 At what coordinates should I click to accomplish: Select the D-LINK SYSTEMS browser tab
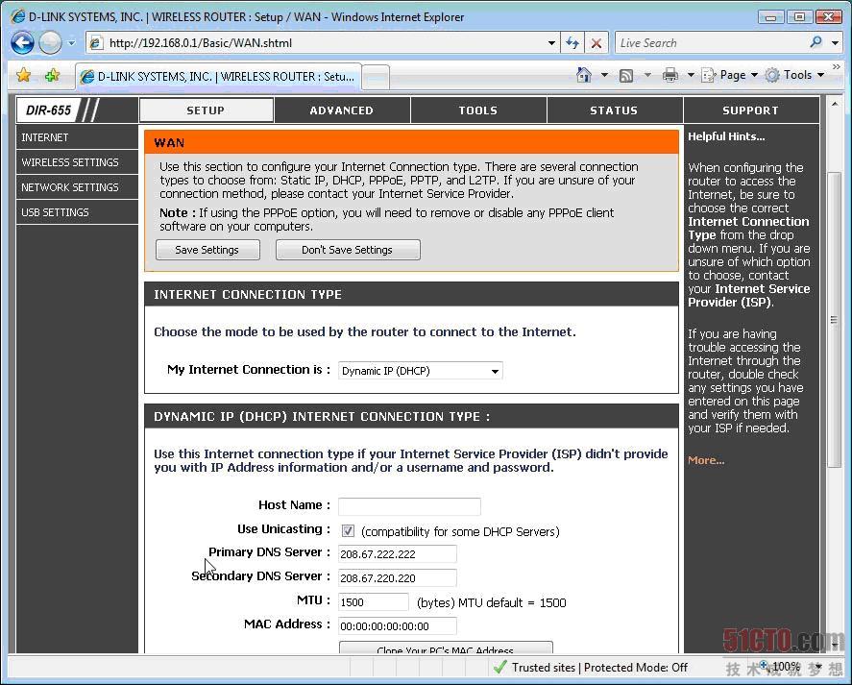pos(217,77)
